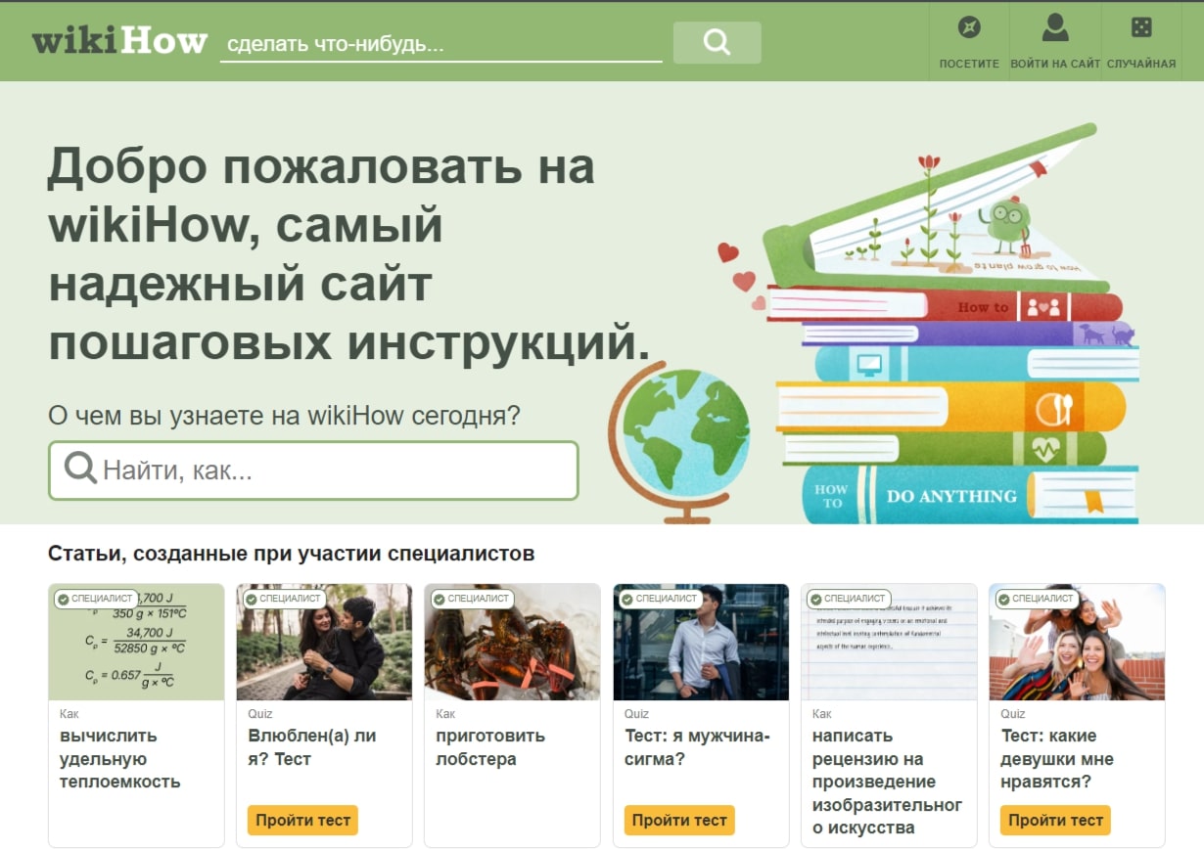Click the heat capacity formula thumbnail
This screenshot has width=1204, height=850.
[x=136, y=643]
